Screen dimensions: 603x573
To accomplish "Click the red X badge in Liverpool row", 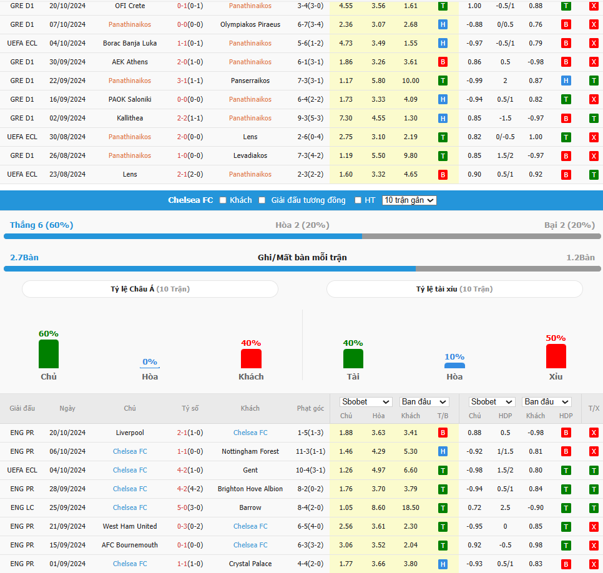I will click(594, 433).
